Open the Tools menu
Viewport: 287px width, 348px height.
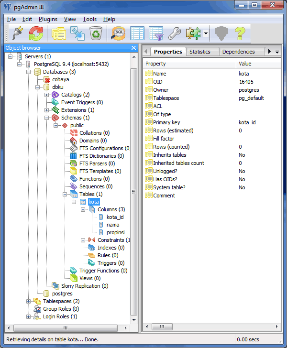[89, 19]
